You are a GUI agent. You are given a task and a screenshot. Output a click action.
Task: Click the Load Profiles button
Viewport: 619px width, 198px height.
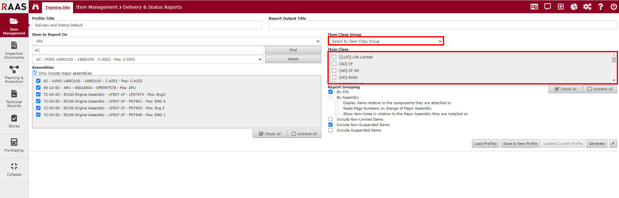(485, 144)
